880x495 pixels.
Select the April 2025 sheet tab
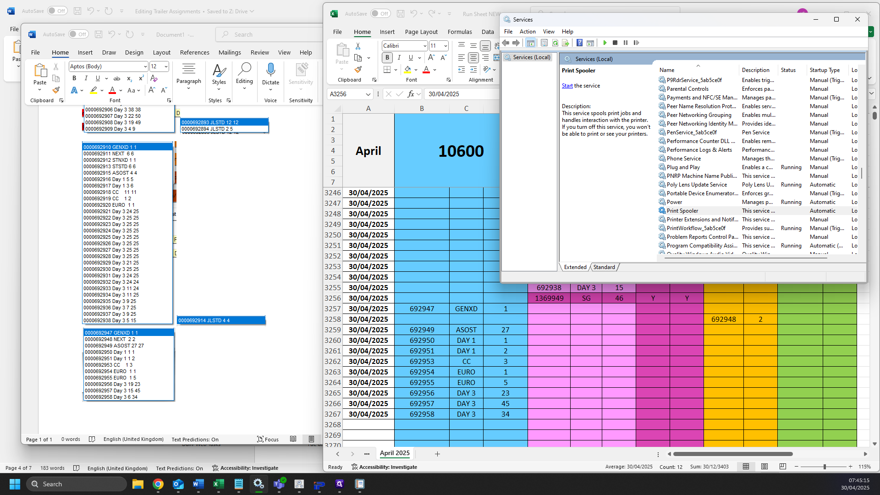[395, 453]
